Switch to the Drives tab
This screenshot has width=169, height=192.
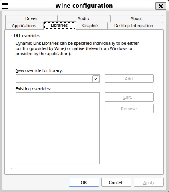[31, 18]
